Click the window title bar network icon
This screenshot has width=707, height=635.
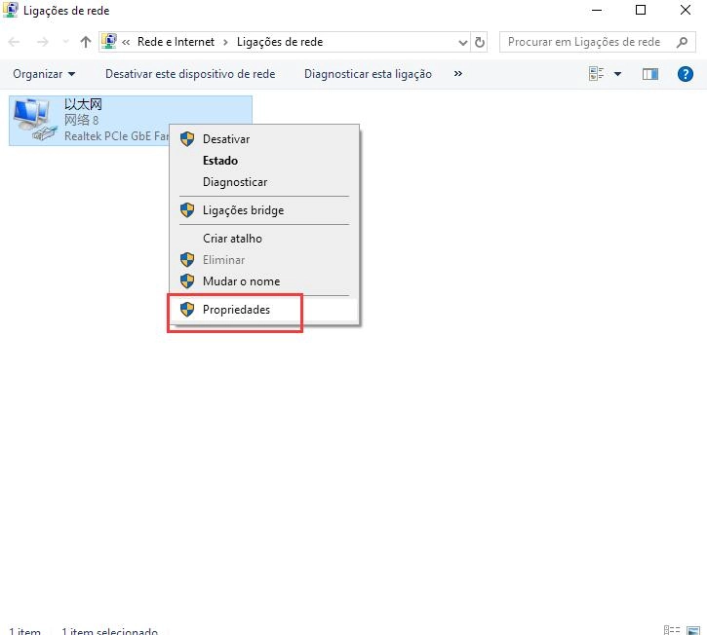pyautogui.click(x=11, y=10)
